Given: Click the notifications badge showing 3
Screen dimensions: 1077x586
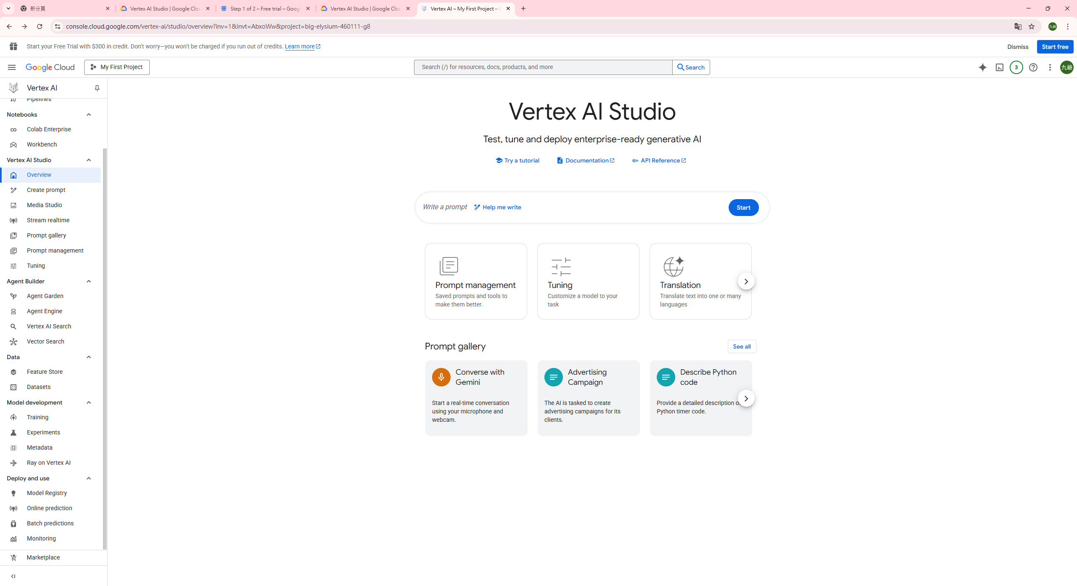Looking at the screenshot, I should pos(1016,67).
